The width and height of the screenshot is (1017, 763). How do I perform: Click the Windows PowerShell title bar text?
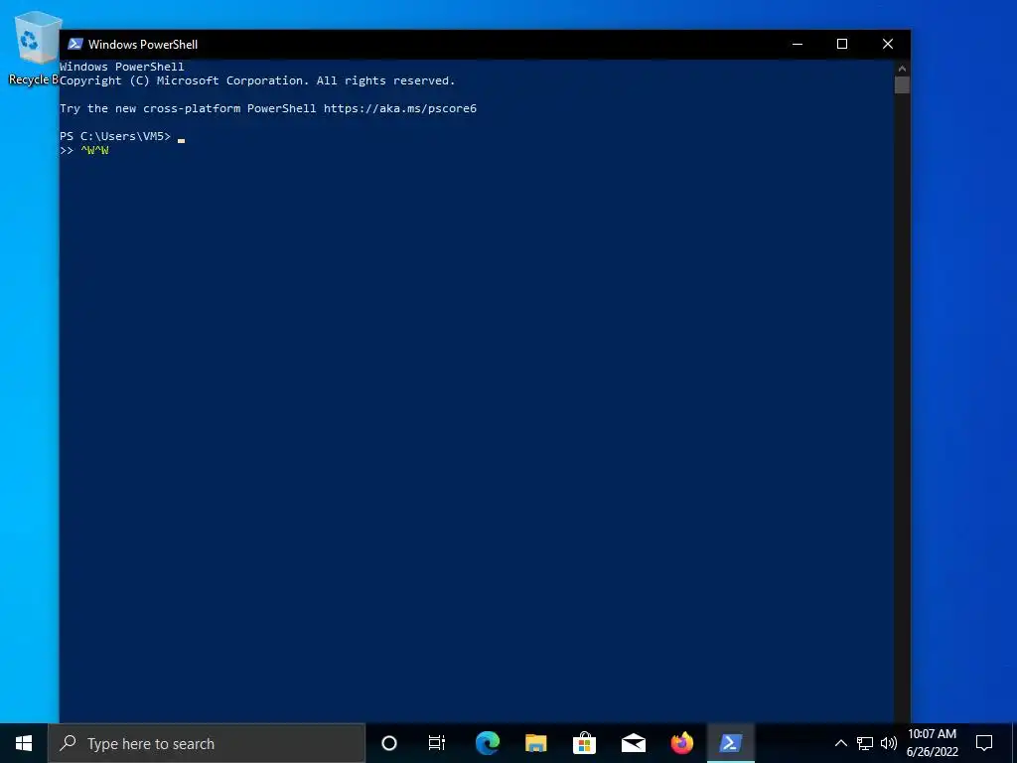click(x=143, y=44)
